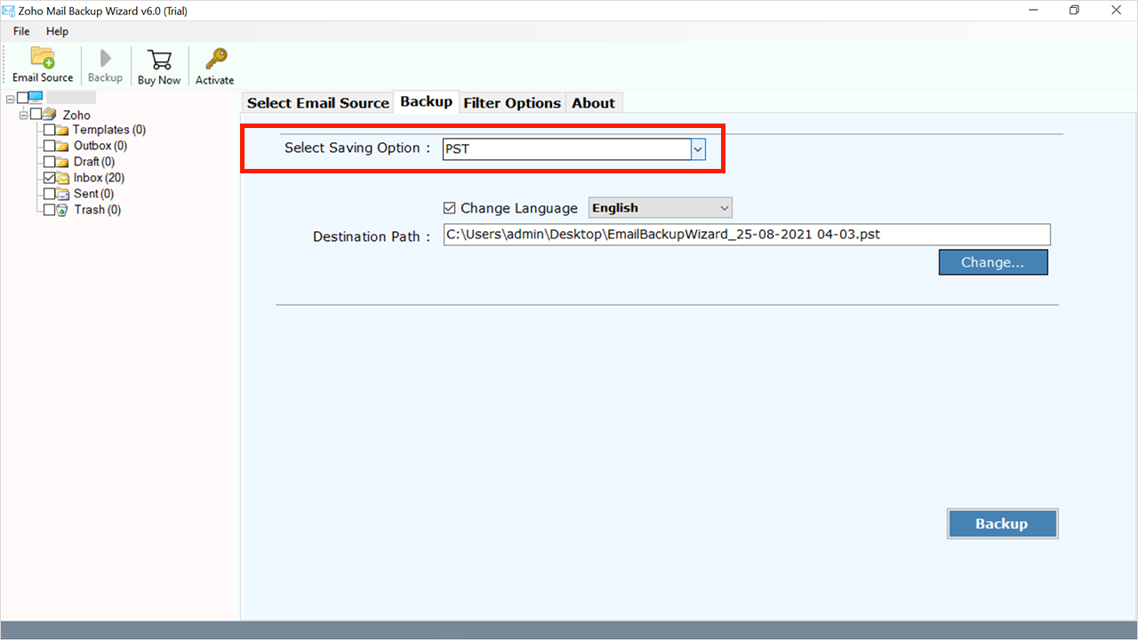Viewport: 1138px width, 640px height.
Task: Minimize the Backup Wizard window
Action: click(1032, 11)
